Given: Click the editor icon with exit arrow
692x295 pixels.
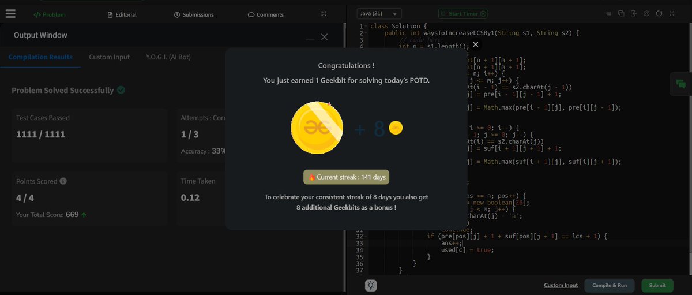Looking at the screenshot, I should point(633,13).
